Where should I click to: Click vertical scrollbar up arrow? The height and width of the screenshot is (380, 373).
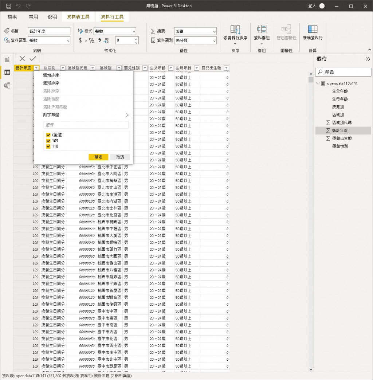[311, 74]
